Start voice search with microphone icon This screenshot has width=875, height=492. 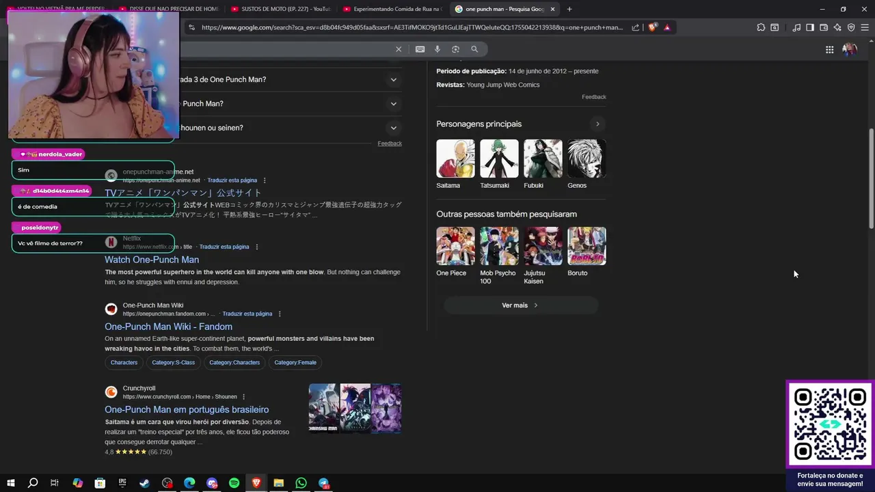click(x=437, y=49)
